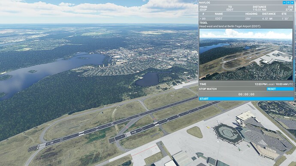Start the stopwatch
This screenshot has width=296, height=166.
(x=246, y=99)
